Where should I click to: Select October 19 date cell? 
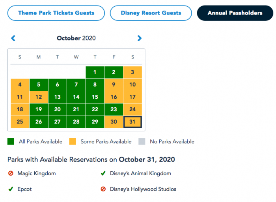[39, 110]
